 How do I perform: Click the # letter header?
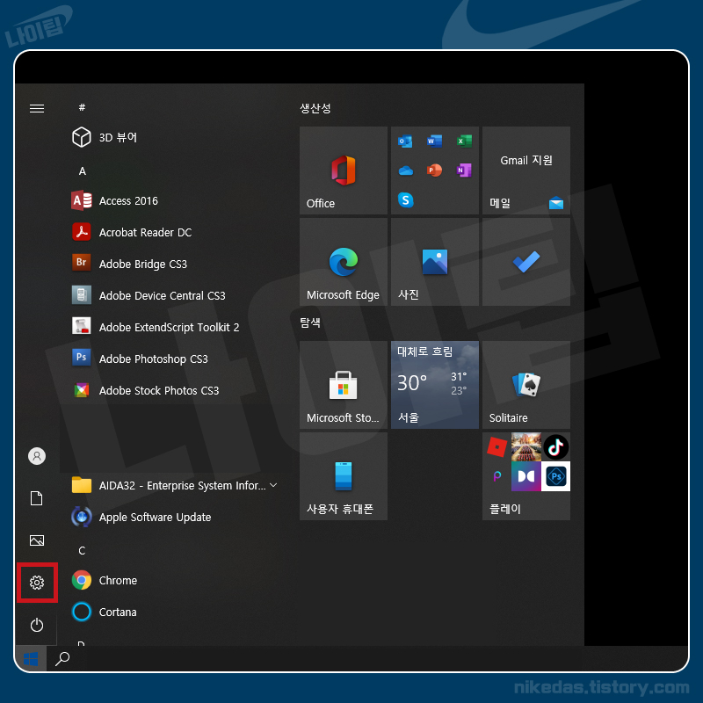click(x=82, y=107)
